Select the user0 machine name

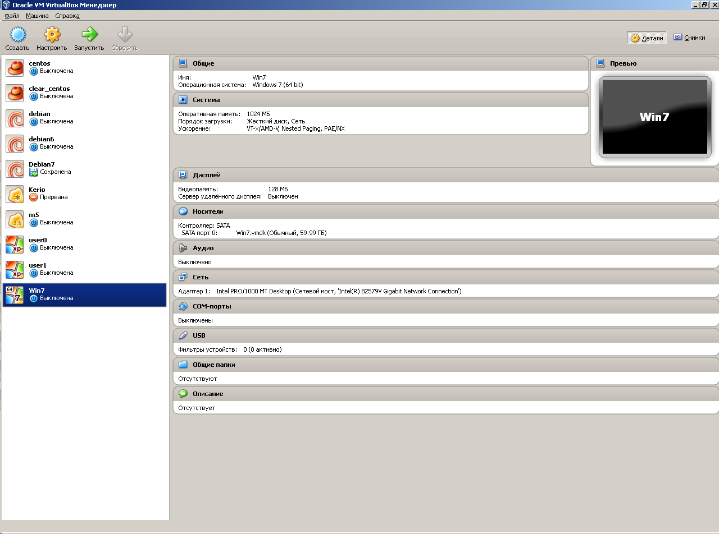pyautogui.click(x=38, y=240)
